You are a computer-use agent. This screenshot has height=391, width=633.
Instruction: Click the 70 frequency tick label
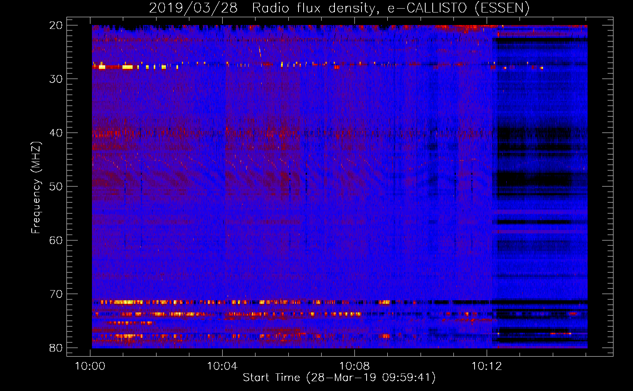(56, 294)
